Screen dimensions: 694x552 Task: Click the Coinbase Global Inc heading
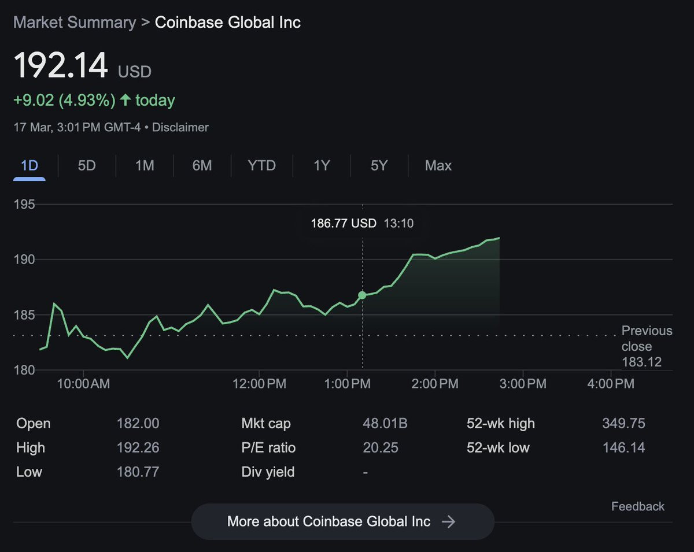pyautogui.click(x=228, y=23)
